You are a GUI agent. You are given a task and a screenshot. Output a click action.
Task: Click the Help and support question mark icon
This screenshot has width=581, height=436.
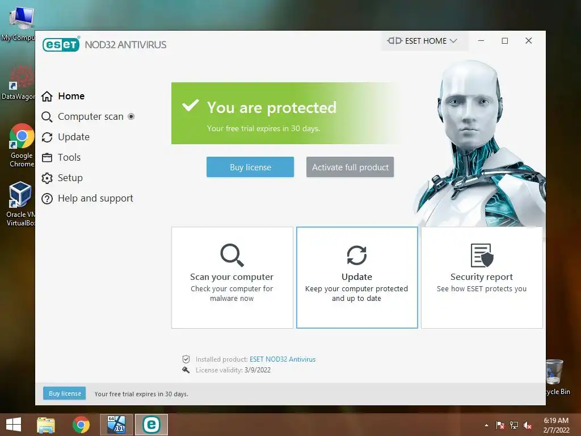coord(47,199)
